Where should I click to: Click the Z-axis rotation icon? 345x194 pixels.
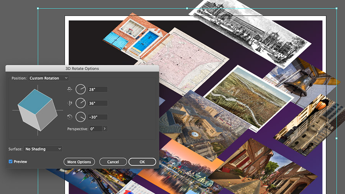pos(69,117)
